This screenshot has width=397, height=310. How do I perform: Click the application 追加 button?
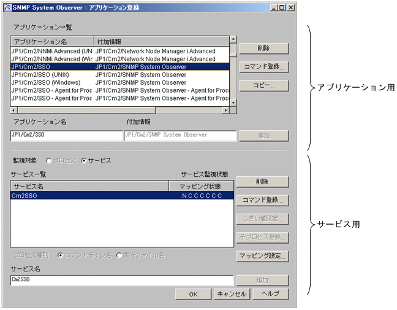[264, 136]
